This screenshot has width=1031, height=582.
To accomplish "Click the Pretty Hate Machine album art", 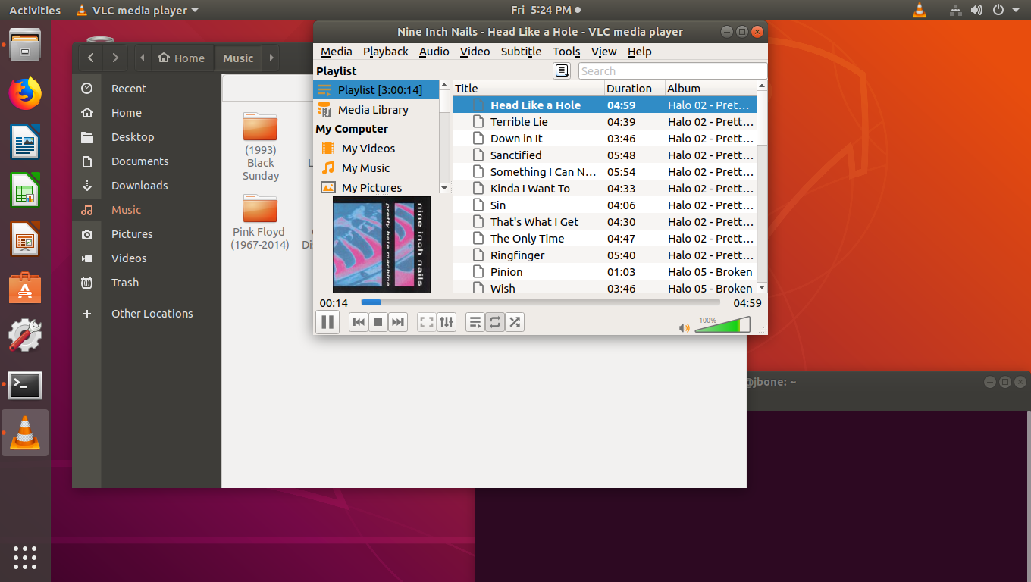I will pyautogui.click(x=381, y=245).
